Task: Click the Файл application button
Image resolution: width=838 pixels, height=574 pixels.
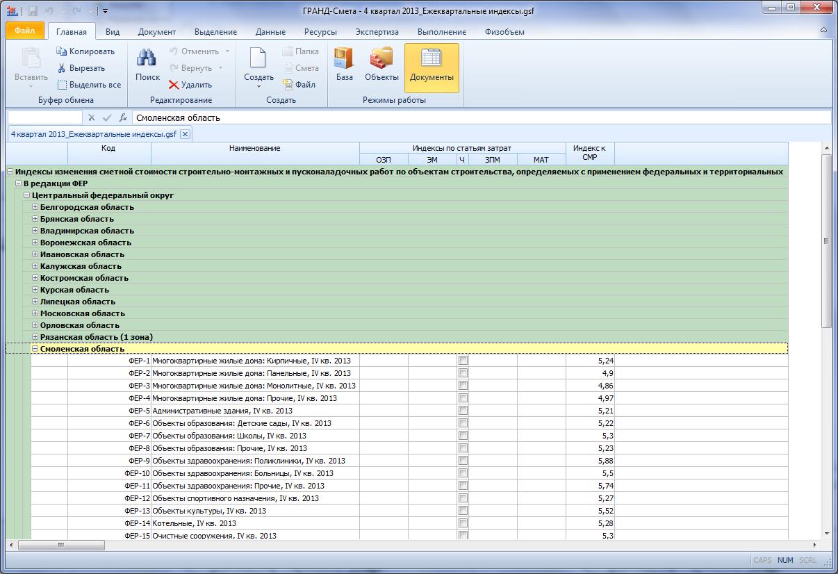Action: pyautogui.click(x=25, y=31)
